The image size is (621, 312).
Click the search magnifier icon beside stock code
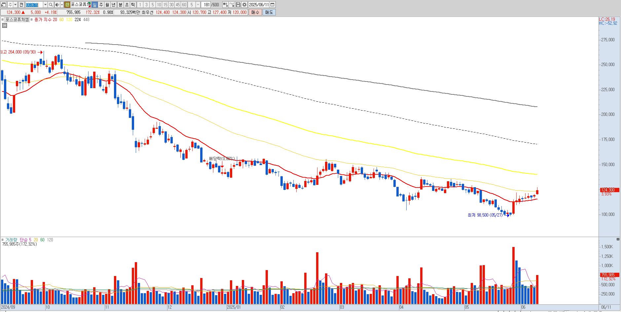[51, 5]
